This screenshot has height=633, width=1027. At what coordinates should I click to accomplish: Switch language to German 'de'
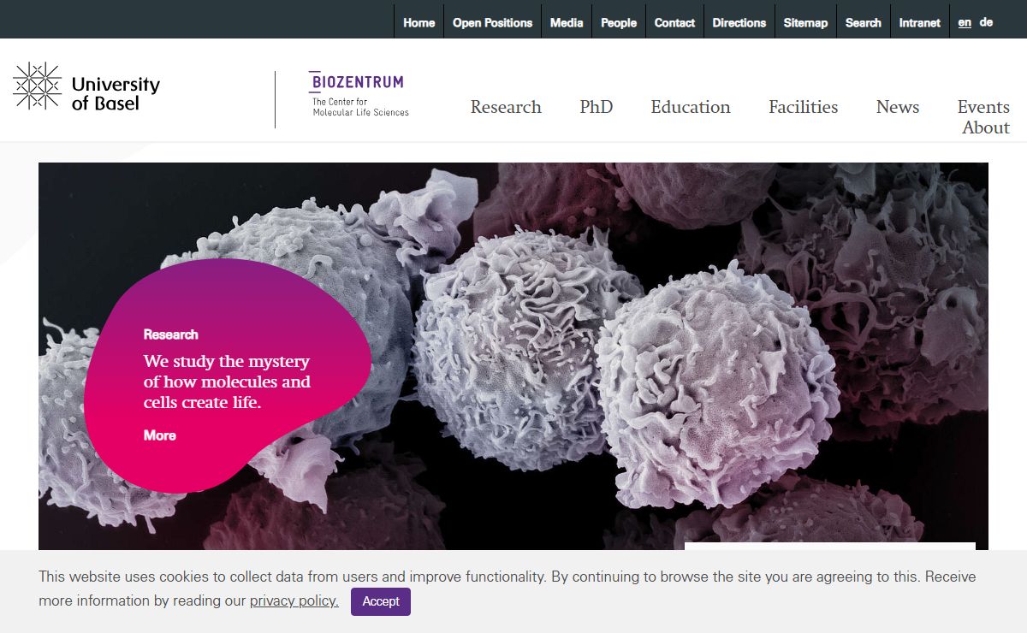986,22
